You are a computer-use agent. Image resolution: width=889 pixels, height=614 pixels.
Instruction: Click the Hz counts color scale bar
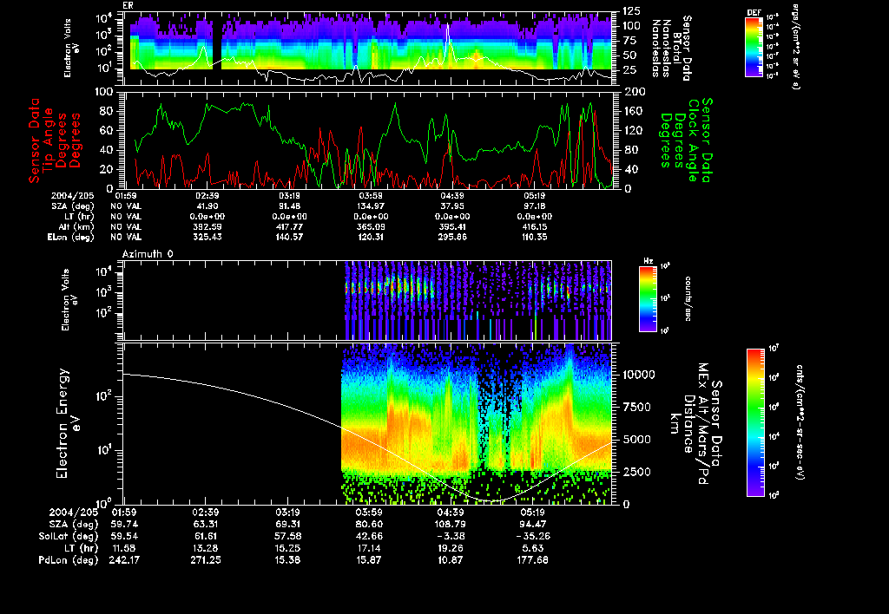pyautogui.click(x=648, y=298)
